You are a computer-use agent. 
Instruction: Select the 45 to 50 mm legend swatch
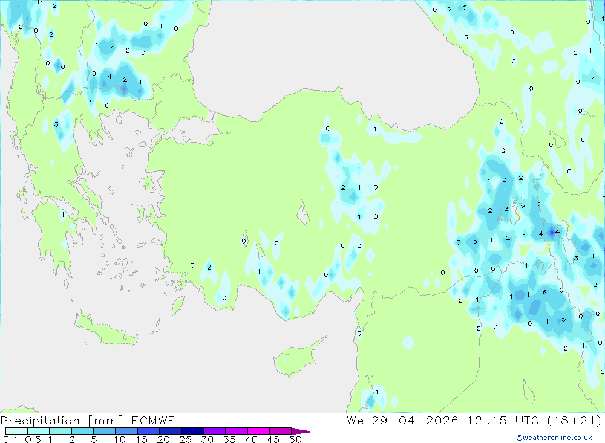(281, 431)
